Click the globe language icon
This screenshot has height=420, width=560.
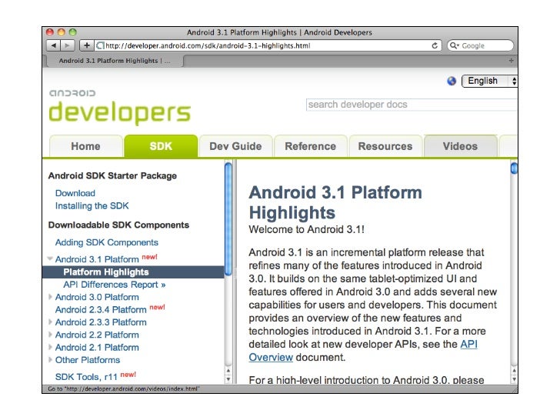pyautogui.click(x=452, y=81)
